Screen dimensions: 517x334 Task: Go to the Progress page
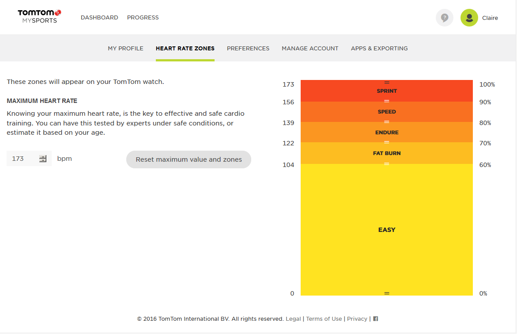143,18
